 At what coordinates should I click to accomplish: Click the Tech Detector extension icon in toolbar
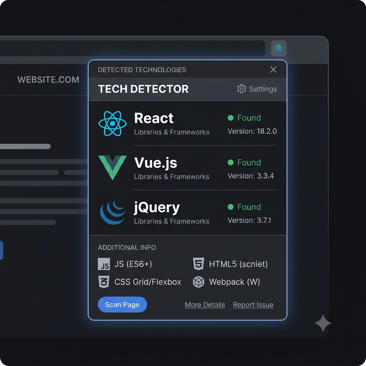[279, 48]
